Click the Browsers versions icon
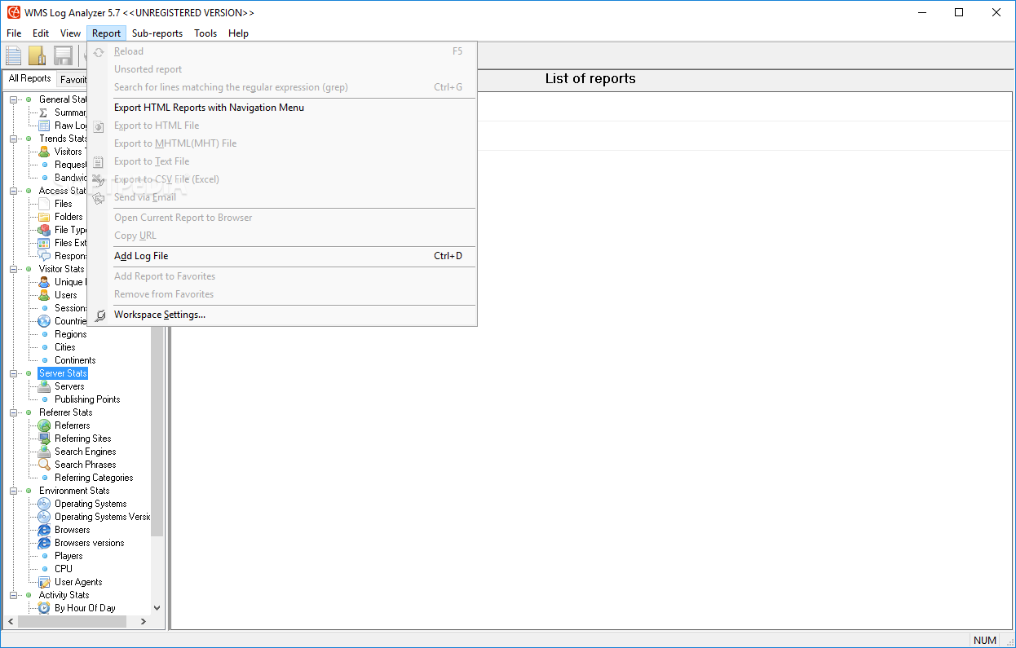This screenshot has height=648, width=1016. pos(44,543)
